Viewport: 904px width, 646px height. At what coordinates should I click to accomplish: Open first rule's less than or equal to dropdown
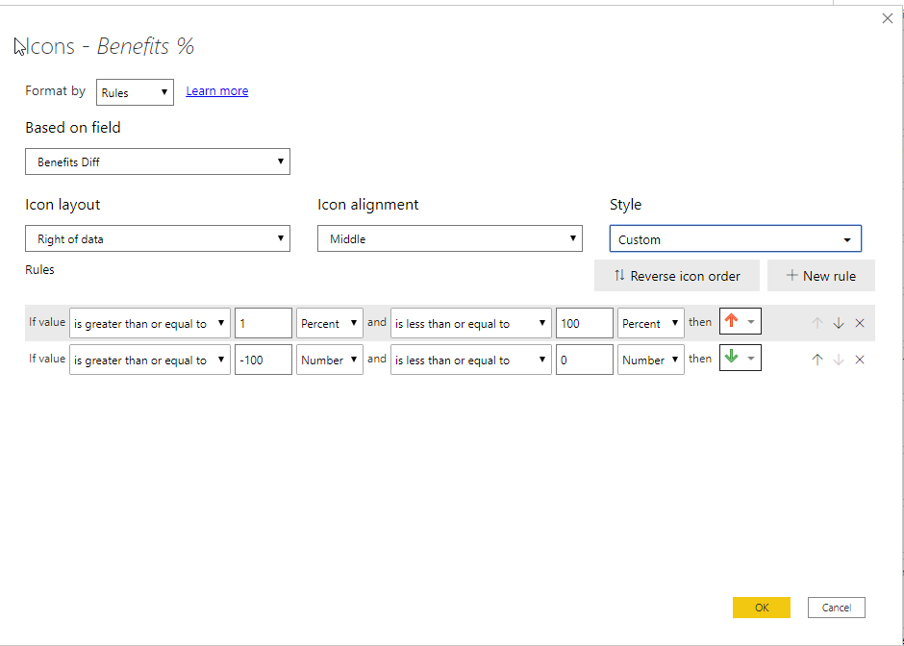pos(471,323)
